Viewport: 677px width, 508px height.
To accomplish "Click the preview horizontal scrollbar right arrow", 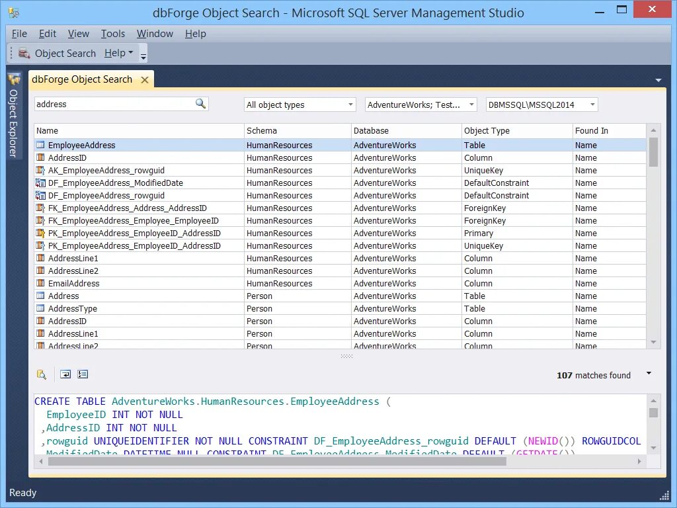I will 639,461.
